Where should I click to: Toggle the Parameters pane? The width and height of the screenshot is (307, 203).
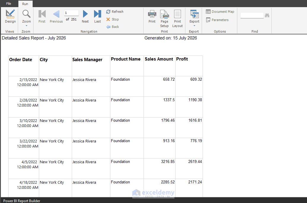(217, 20)
